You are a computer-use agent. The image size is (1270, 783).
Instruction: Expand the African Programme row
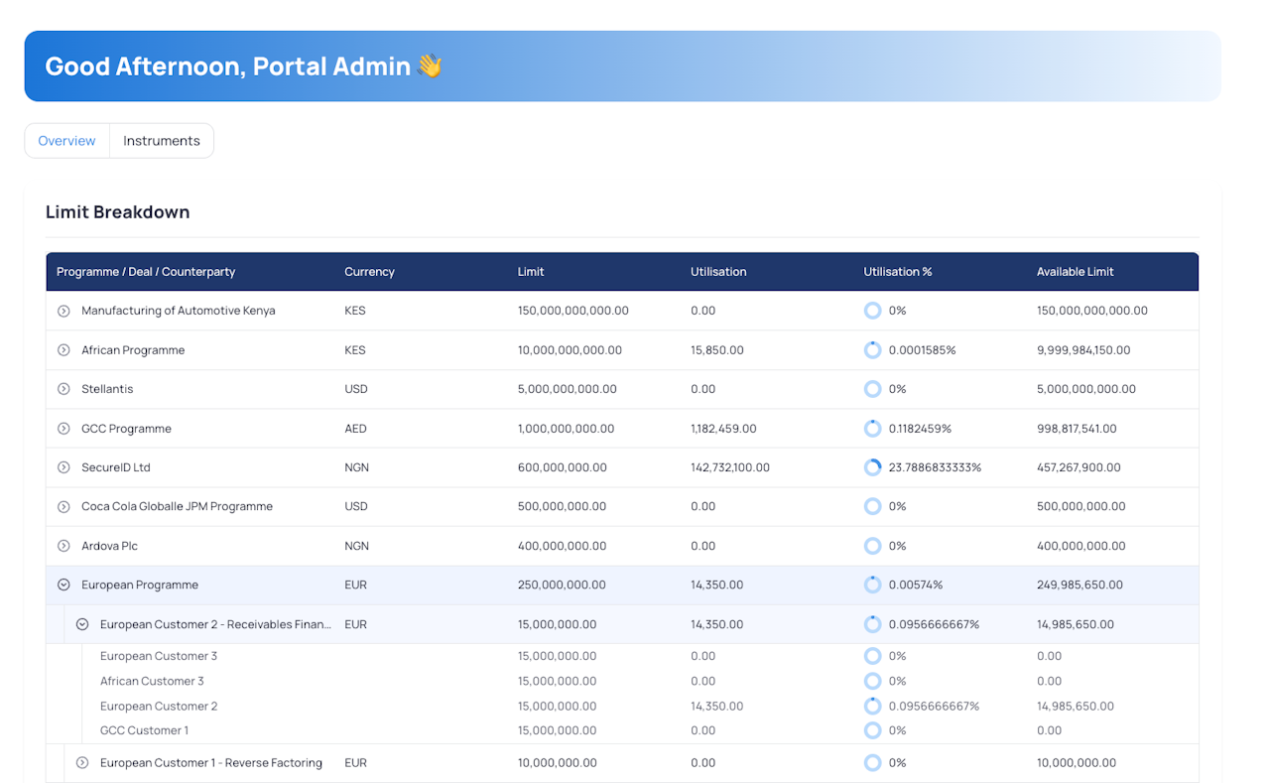tap(63, 350)
